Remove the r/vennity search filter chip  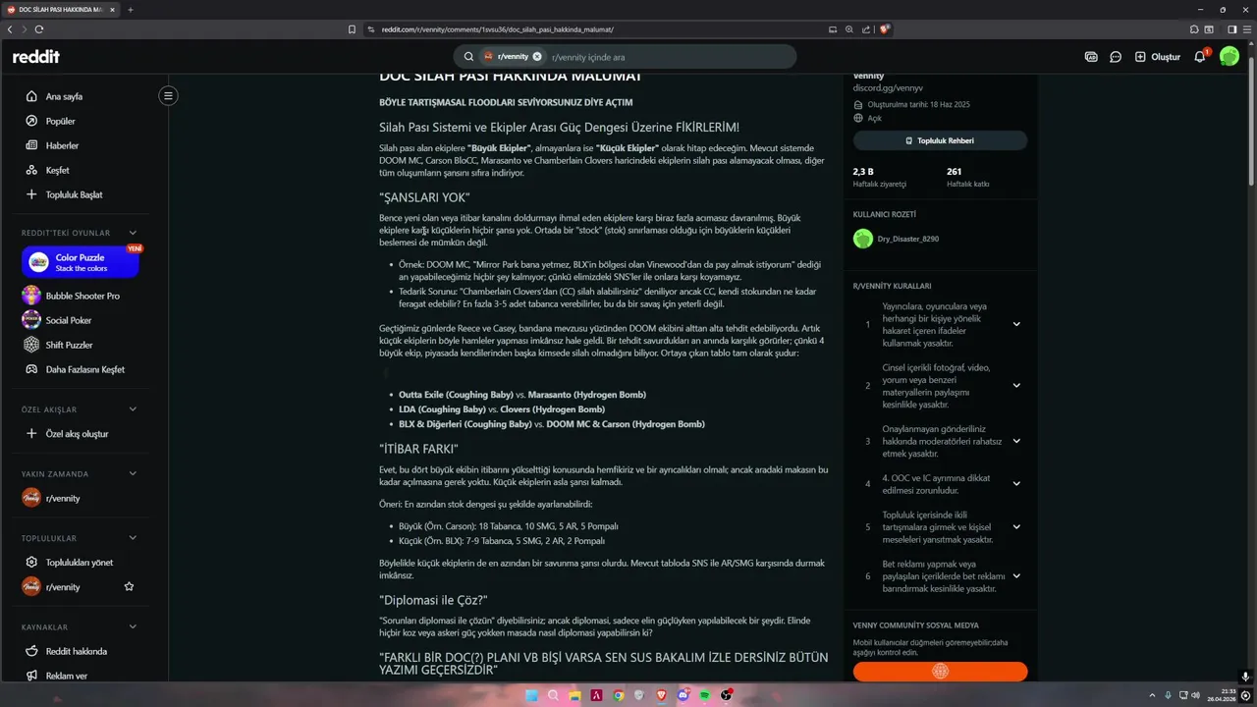(x=537, y=57)
